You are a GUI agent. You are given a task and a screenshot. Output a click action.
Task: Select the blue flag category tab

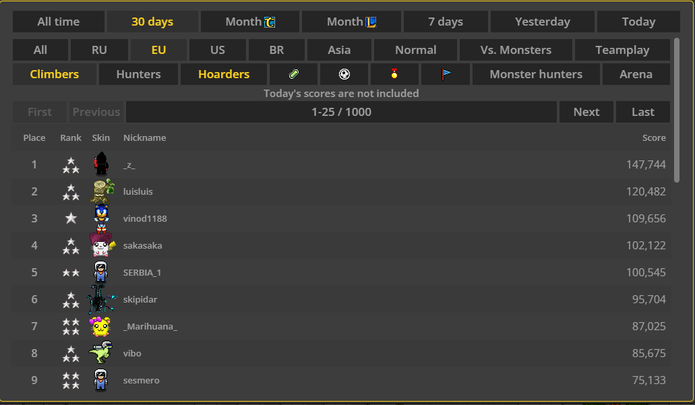click(446, 74)
